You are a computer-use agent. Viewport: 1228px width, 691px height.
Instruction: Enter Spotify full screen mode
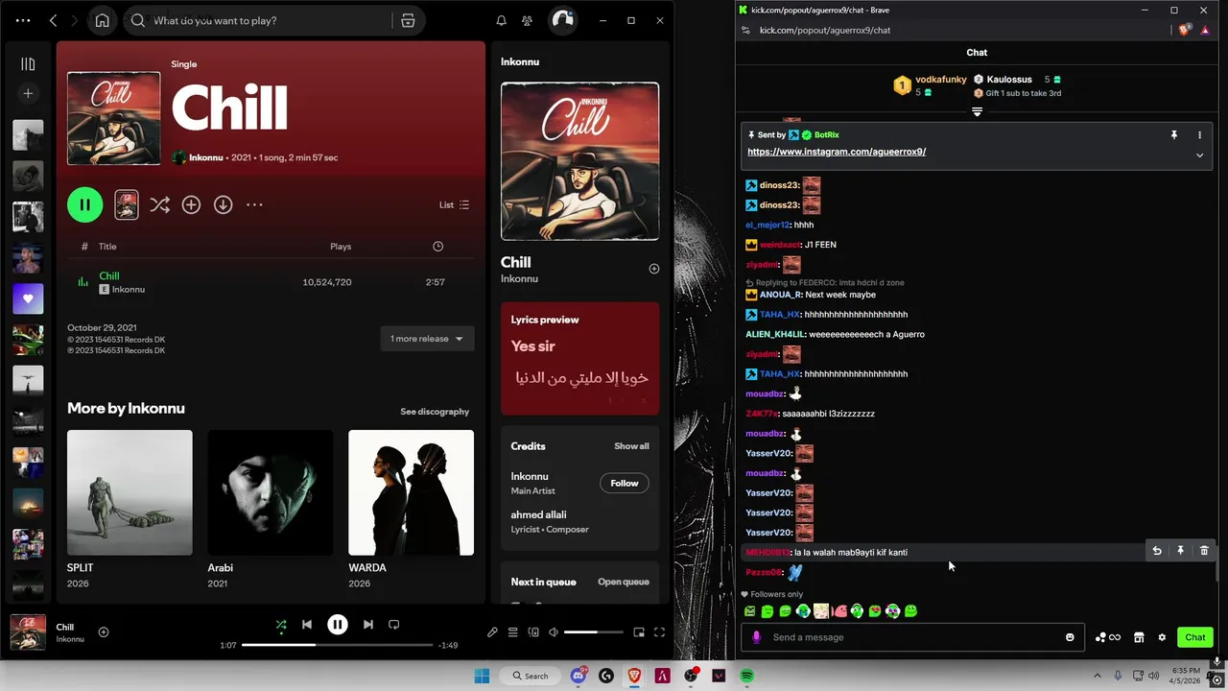[x=659, y=632]
